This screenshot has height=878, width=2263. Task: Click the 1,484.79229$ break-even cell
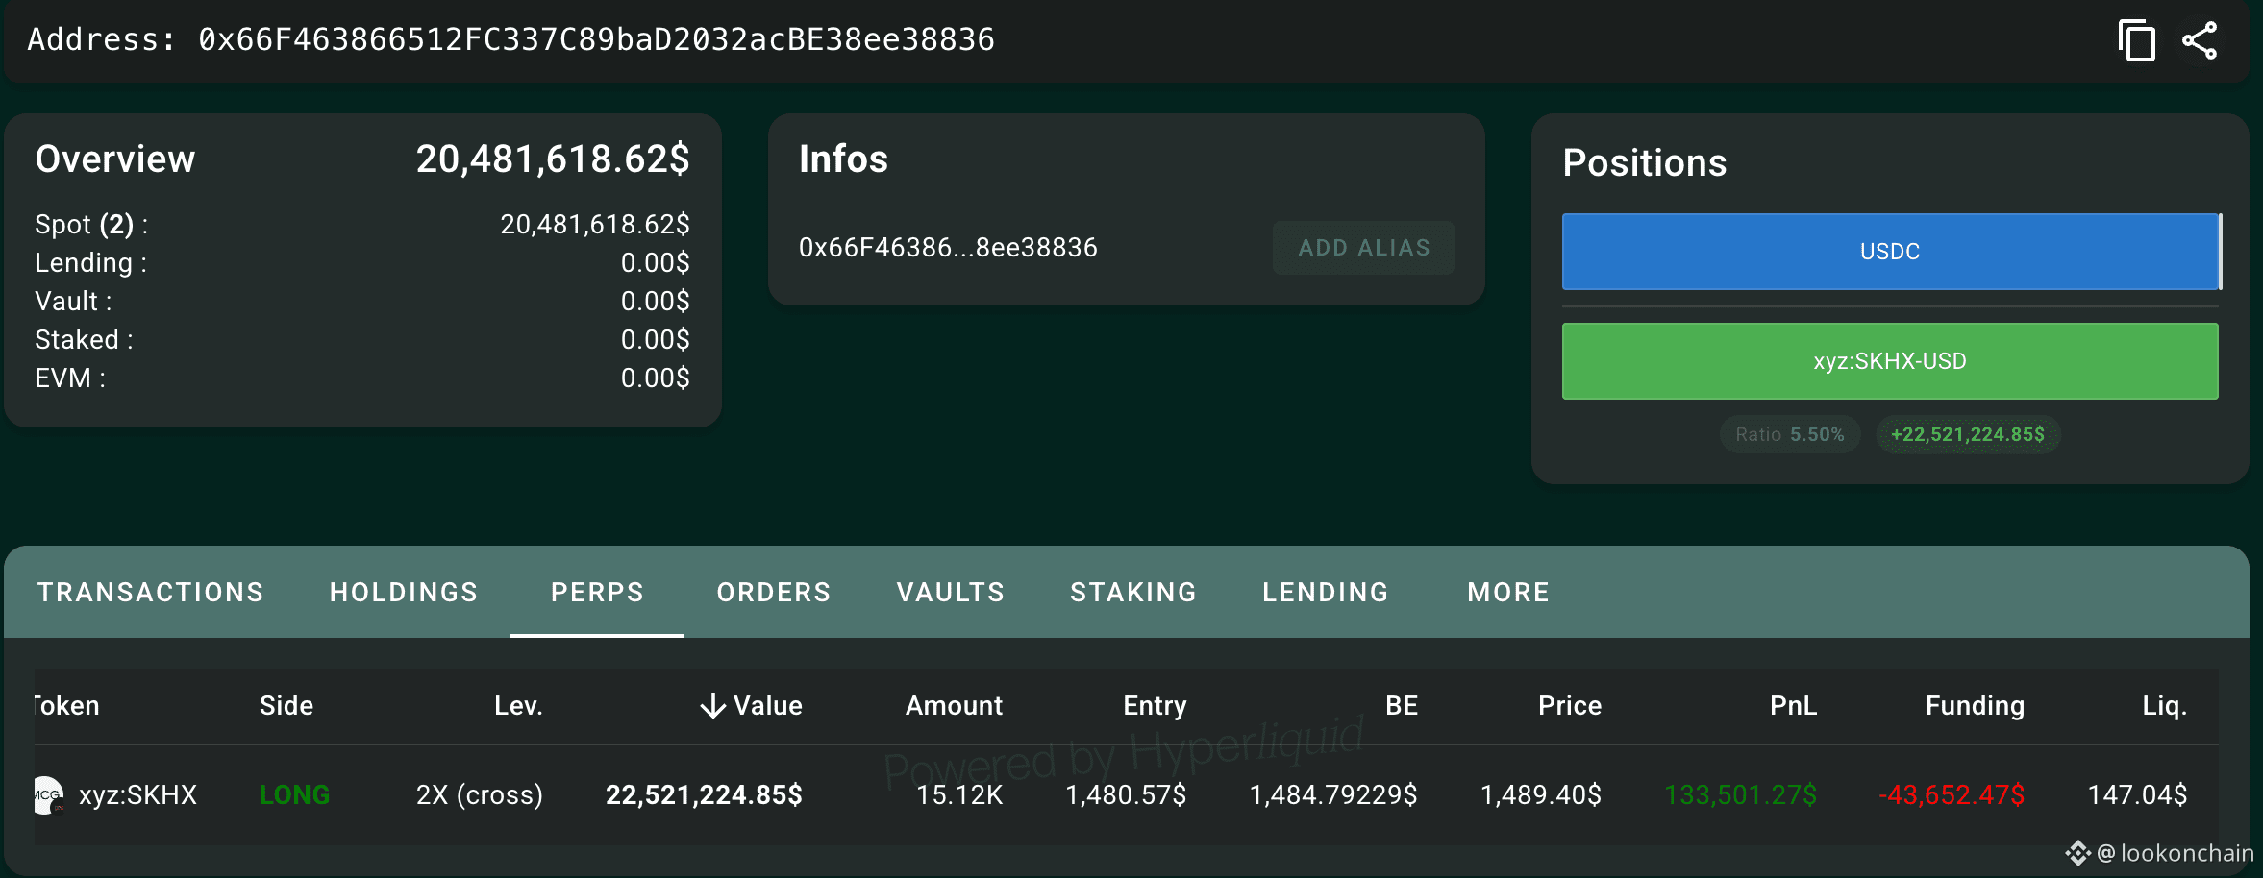click(x=1333, y=795)
